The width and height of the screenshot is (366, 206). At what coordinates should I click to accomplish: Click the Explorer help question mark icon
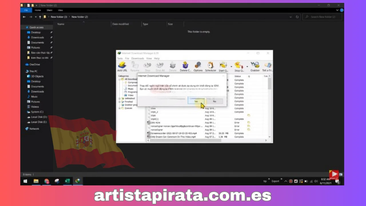342,10
